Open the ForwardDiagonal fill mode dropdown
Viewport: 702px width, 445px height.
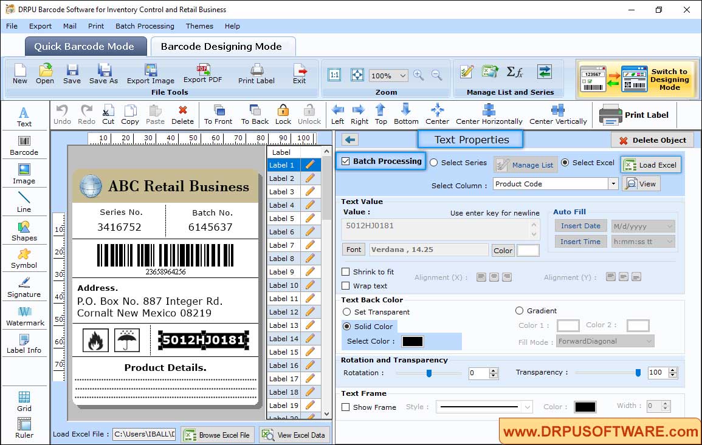click(x=649, y=341)
